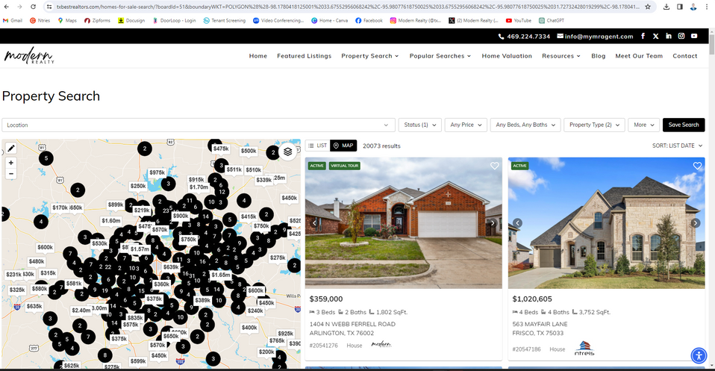Image resolution: width=715 pixels, height=371 pixels.
Task: Open the Docusign bookmark
Action: pyautogui.click(x=131, y=21)
